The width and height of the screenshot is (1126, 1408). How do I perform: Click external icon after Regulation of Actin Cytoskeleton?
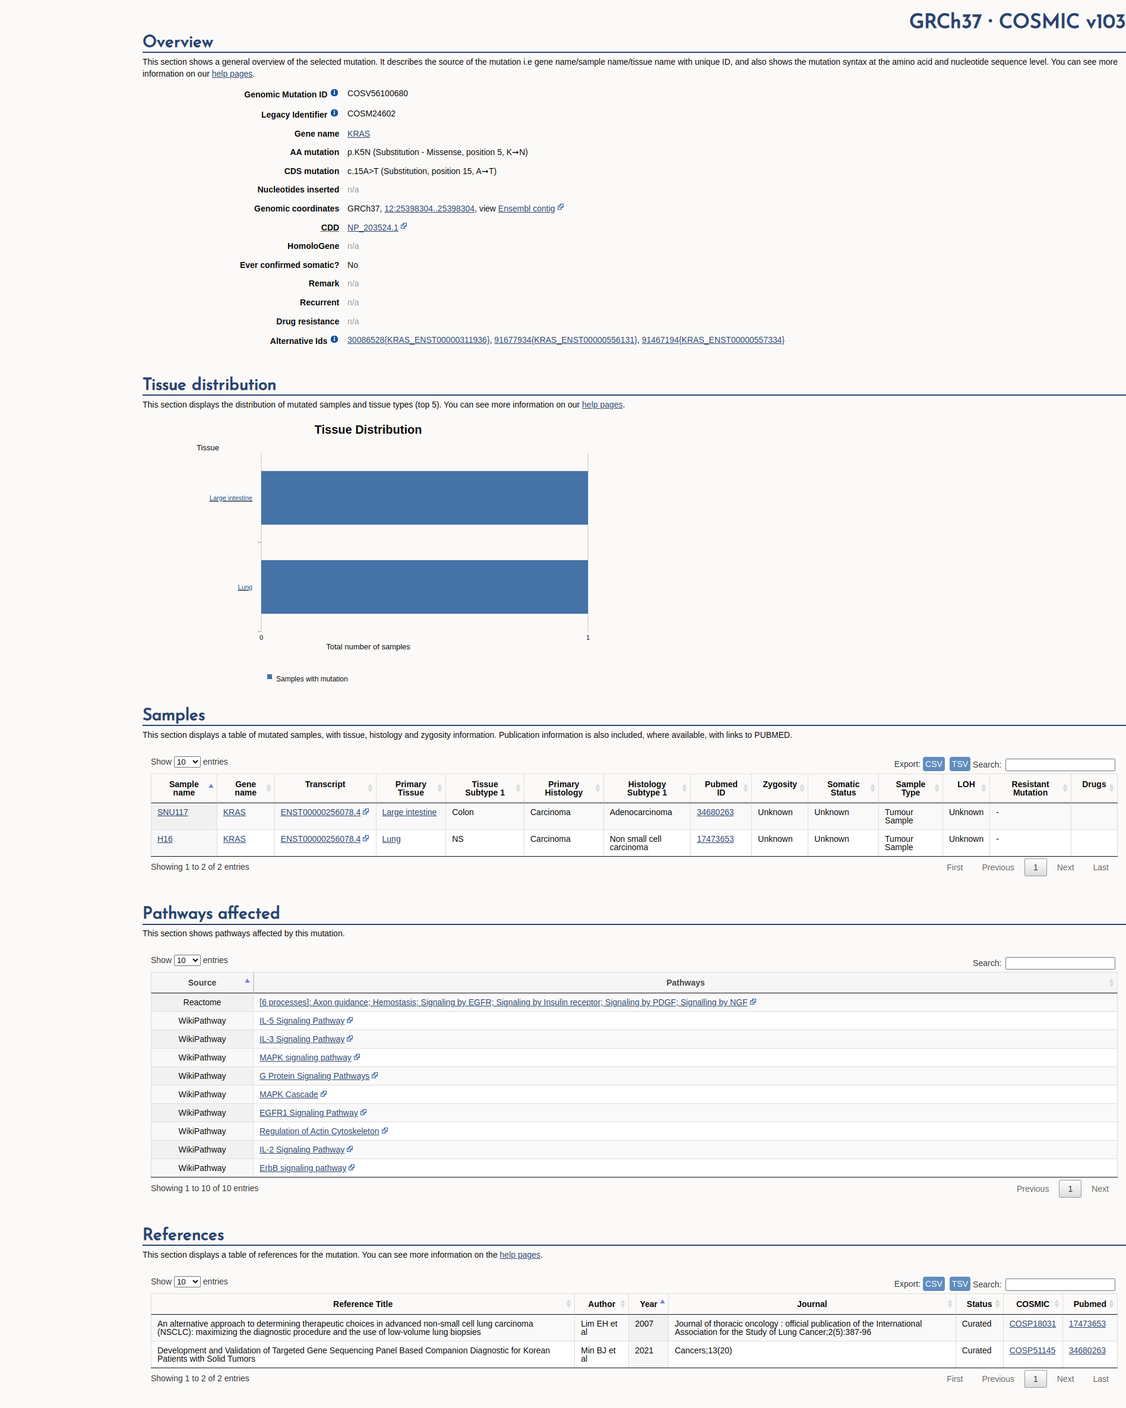(385, 1131)
